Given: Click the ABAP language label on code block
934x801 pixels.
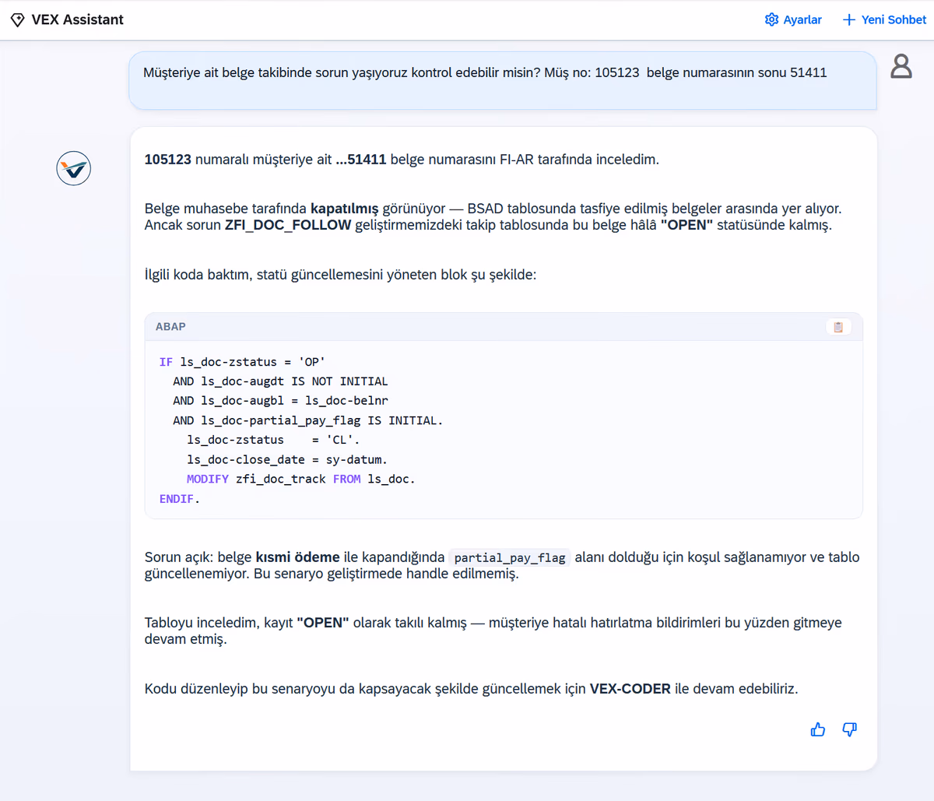Looking at the screenshot, I should (x=170, y=327).
